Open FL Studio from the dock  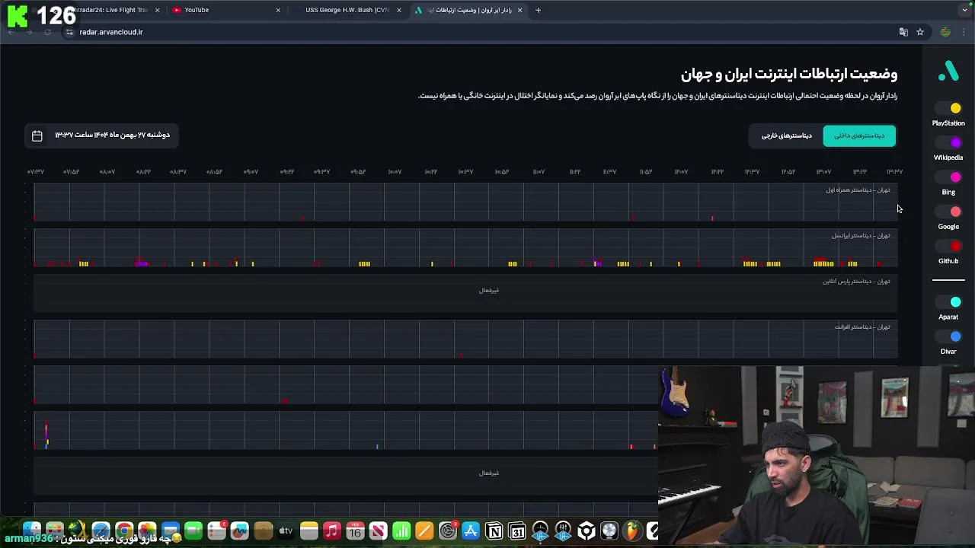[632, 530]
